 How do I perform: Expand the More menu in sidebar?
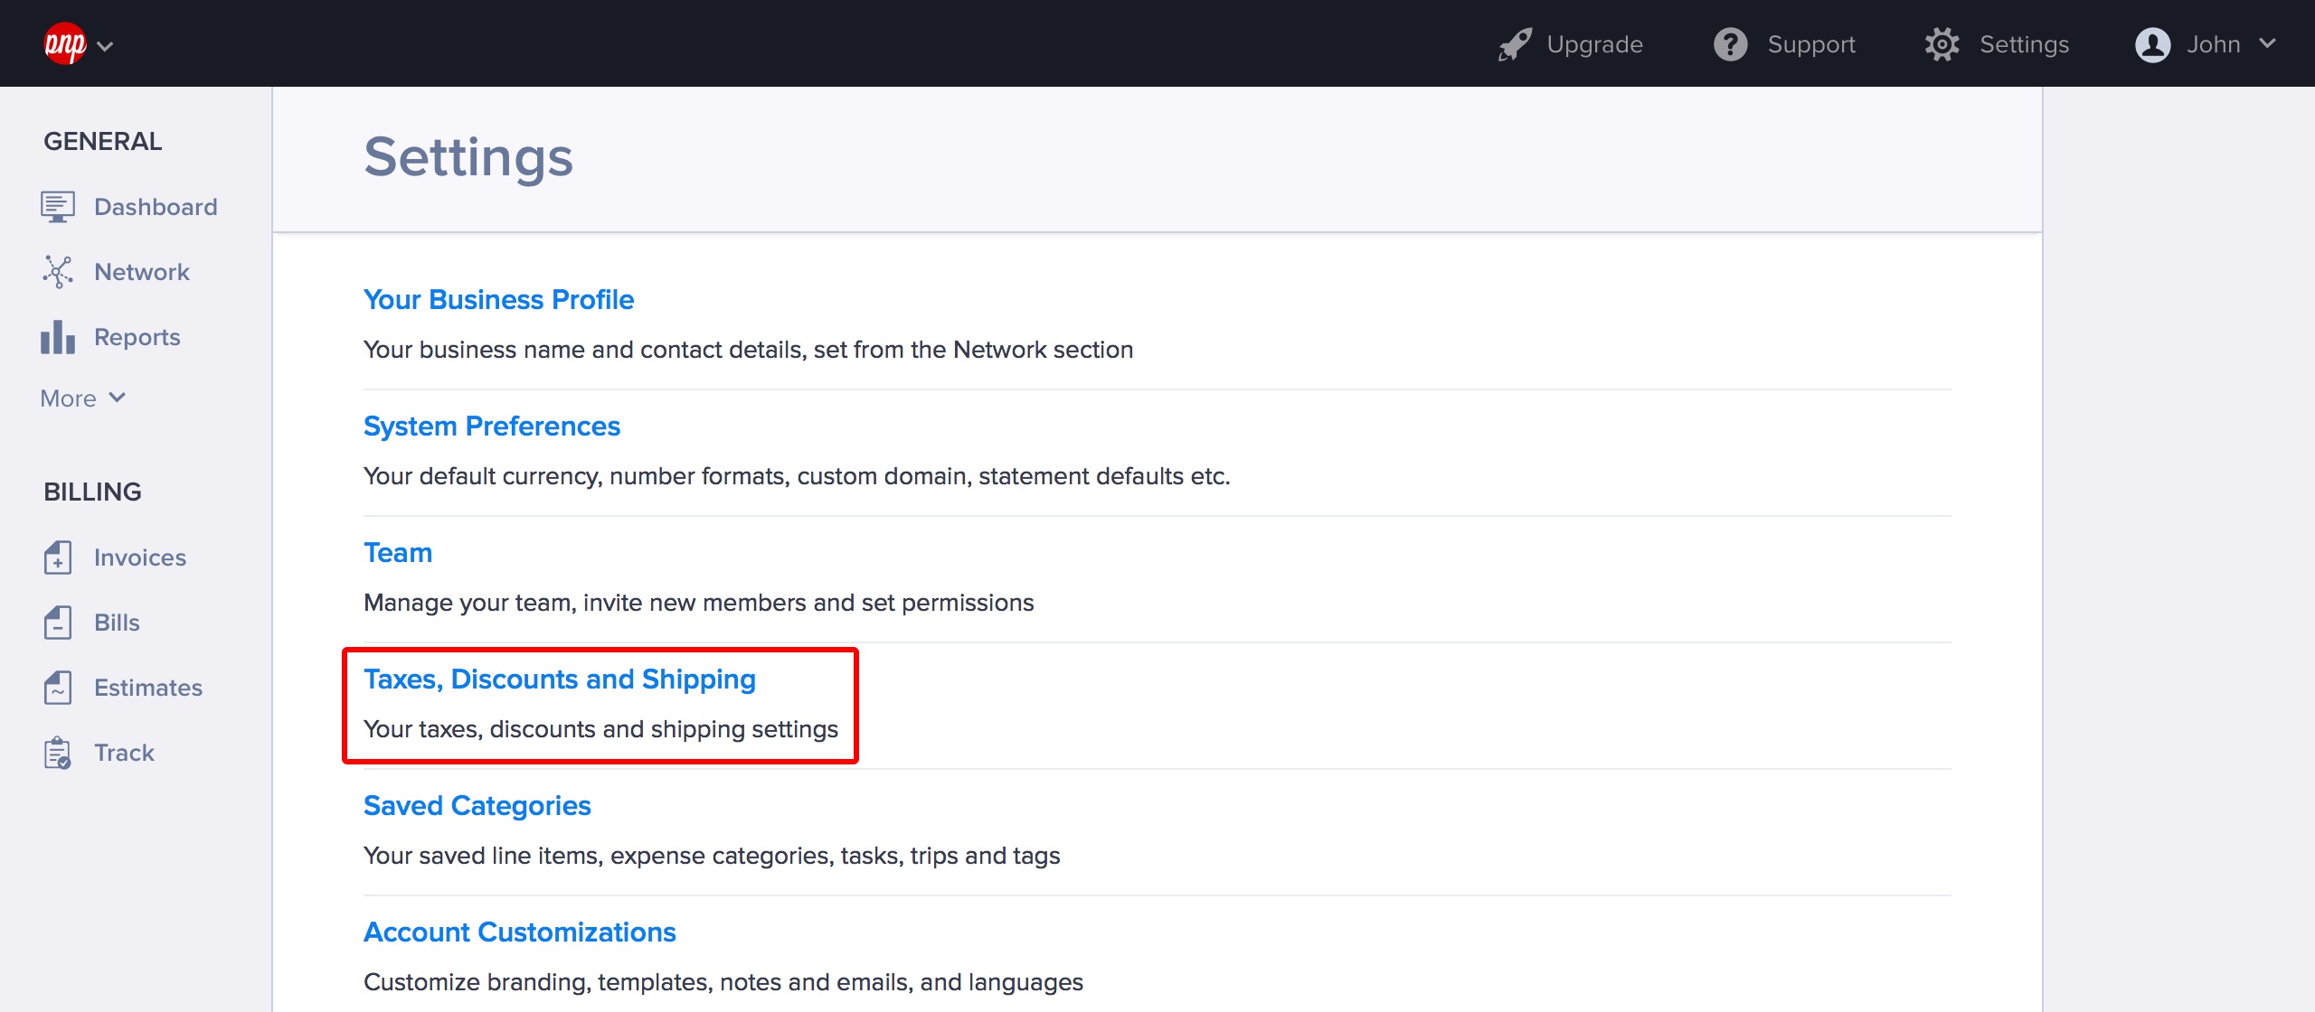tap(82, 398)
